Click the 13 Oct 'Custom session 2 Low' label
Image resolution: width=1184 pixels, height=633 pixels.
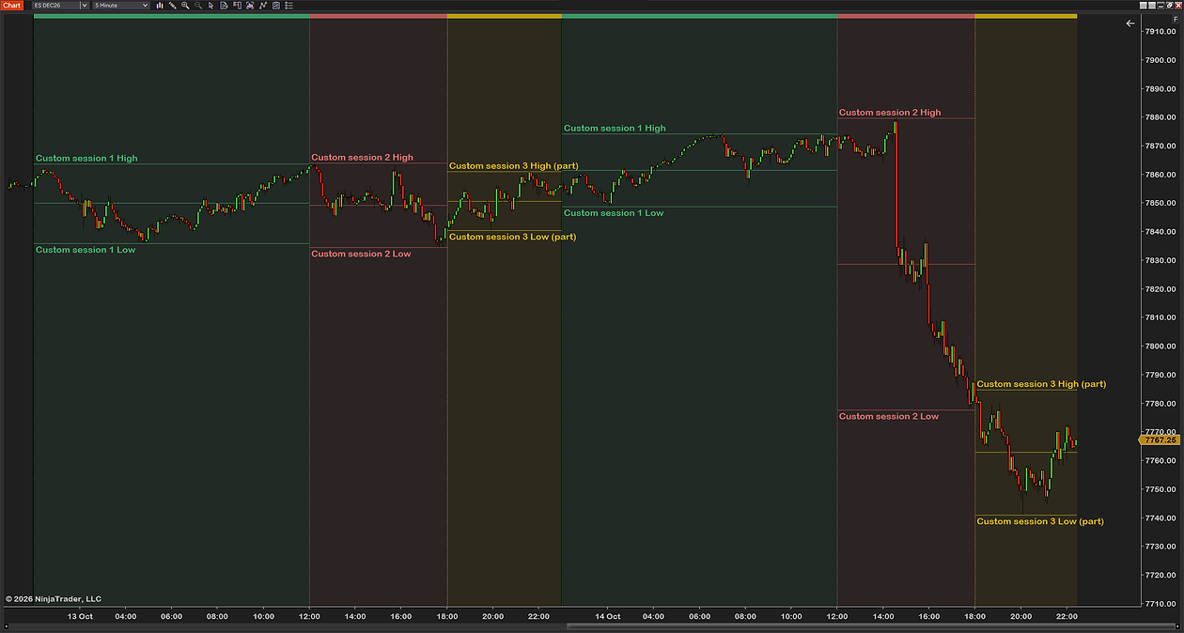tap(361, 254)
